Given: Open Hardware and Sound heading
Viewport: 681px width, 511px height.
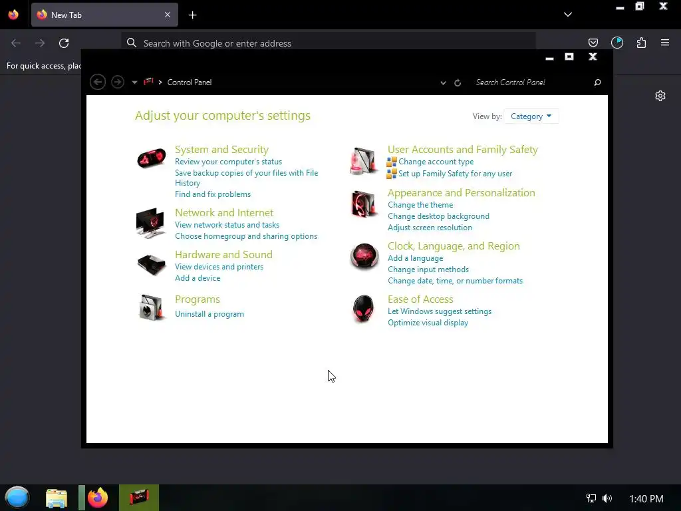Looking at the screenshot, I should click(223, 255).
